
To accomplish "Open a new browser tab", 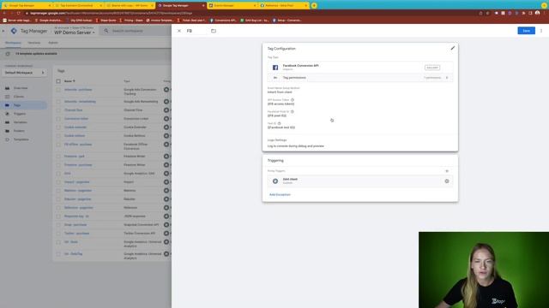I will (x=314, y=6).
